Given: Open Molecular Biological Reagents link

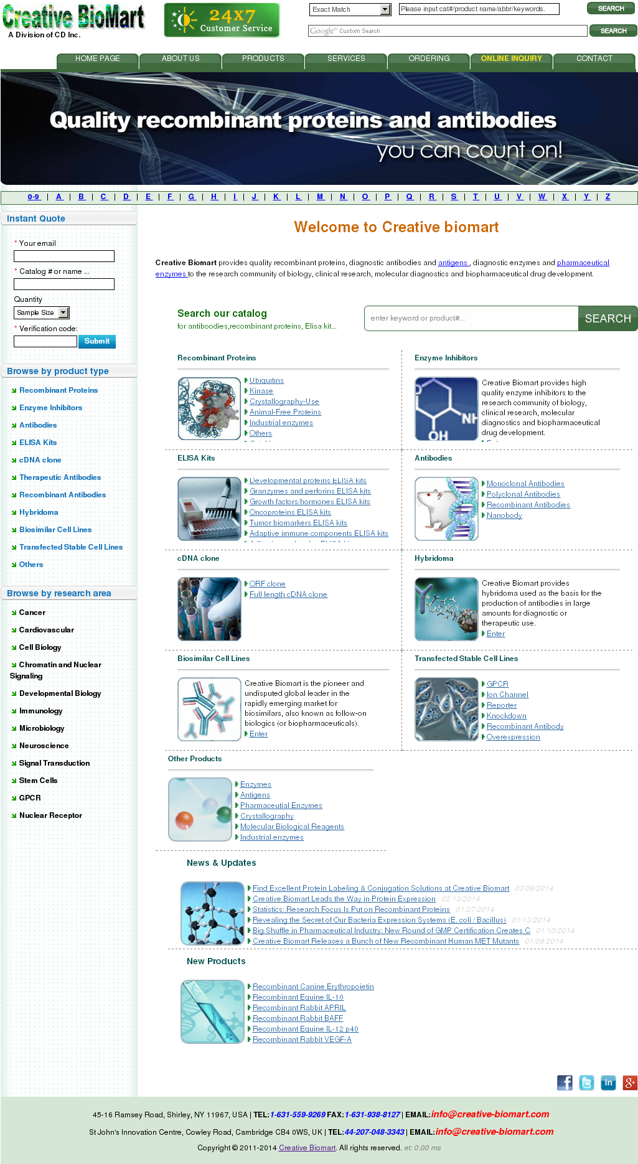Looking at the screenshot, I should click(x=292, y=827).
